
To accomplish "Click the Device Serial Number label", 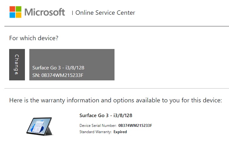I will (98, 126).
